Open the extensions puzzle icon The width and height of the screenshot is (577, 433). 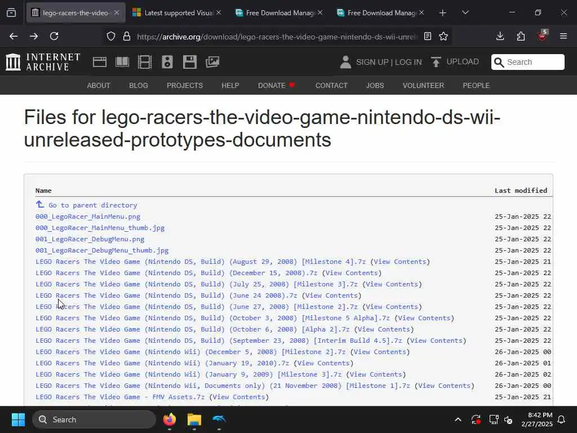521,36
